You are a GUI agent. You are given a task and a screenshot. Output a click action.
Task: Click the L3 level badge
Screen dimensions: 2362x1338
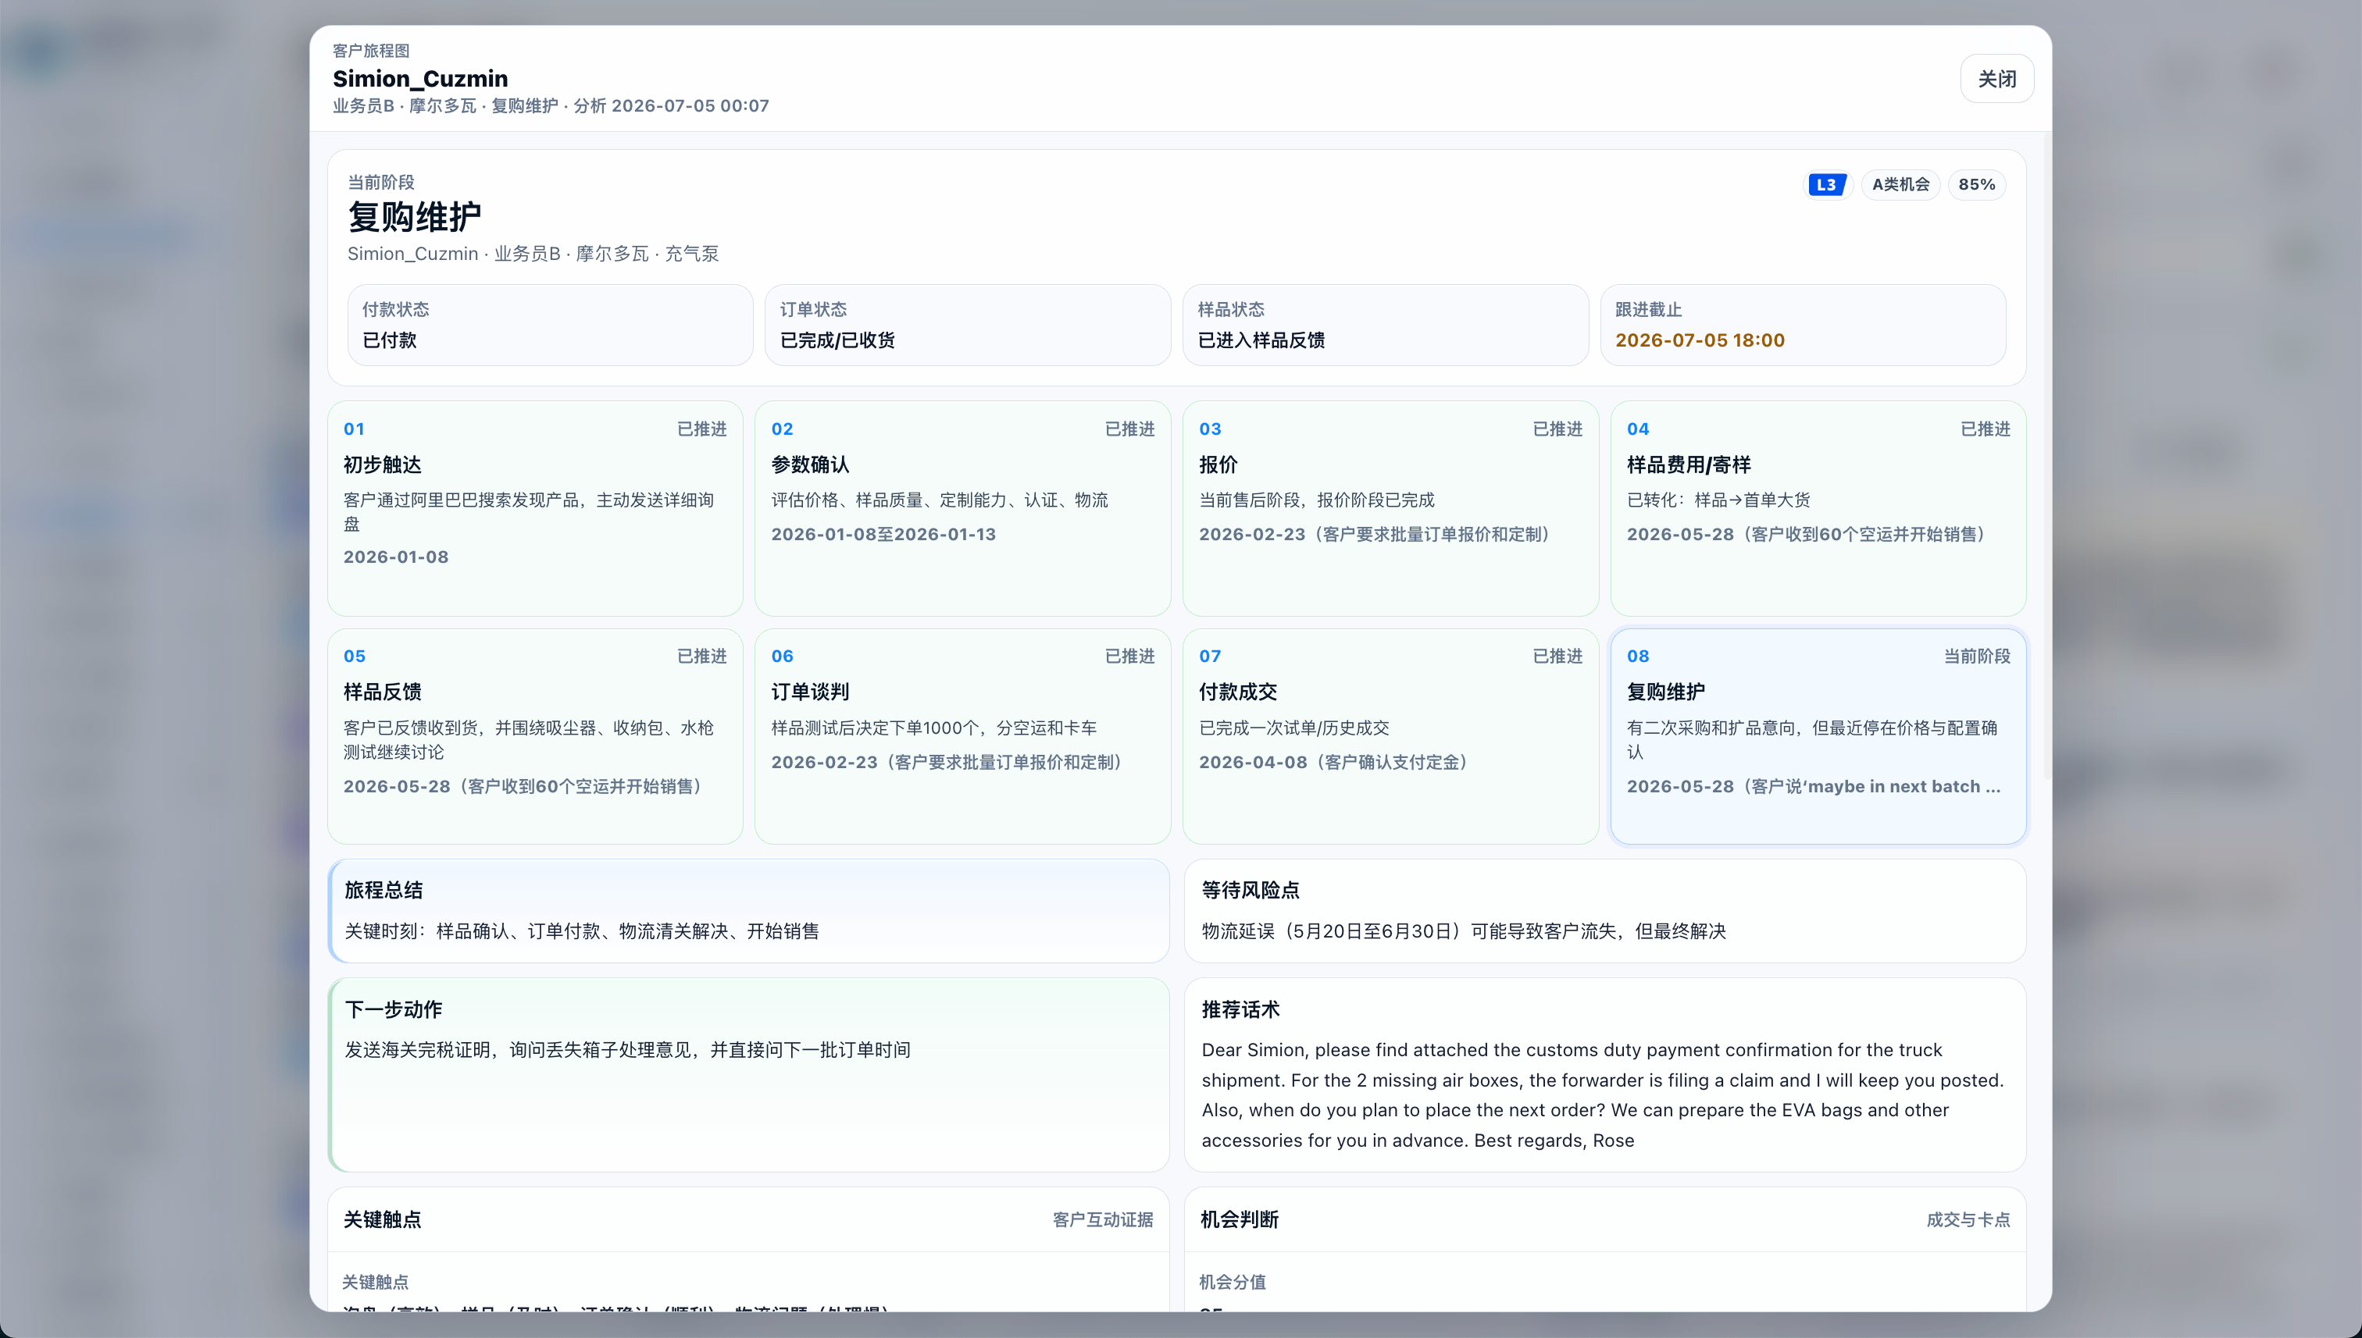(1826, 185)
